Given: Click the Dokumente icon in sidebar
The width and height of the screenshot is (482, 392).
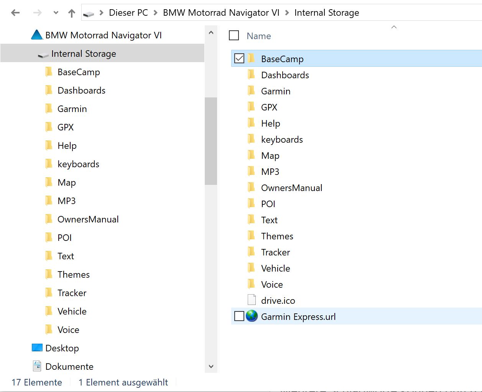Looking at the screenshot, I should (37, 366).
